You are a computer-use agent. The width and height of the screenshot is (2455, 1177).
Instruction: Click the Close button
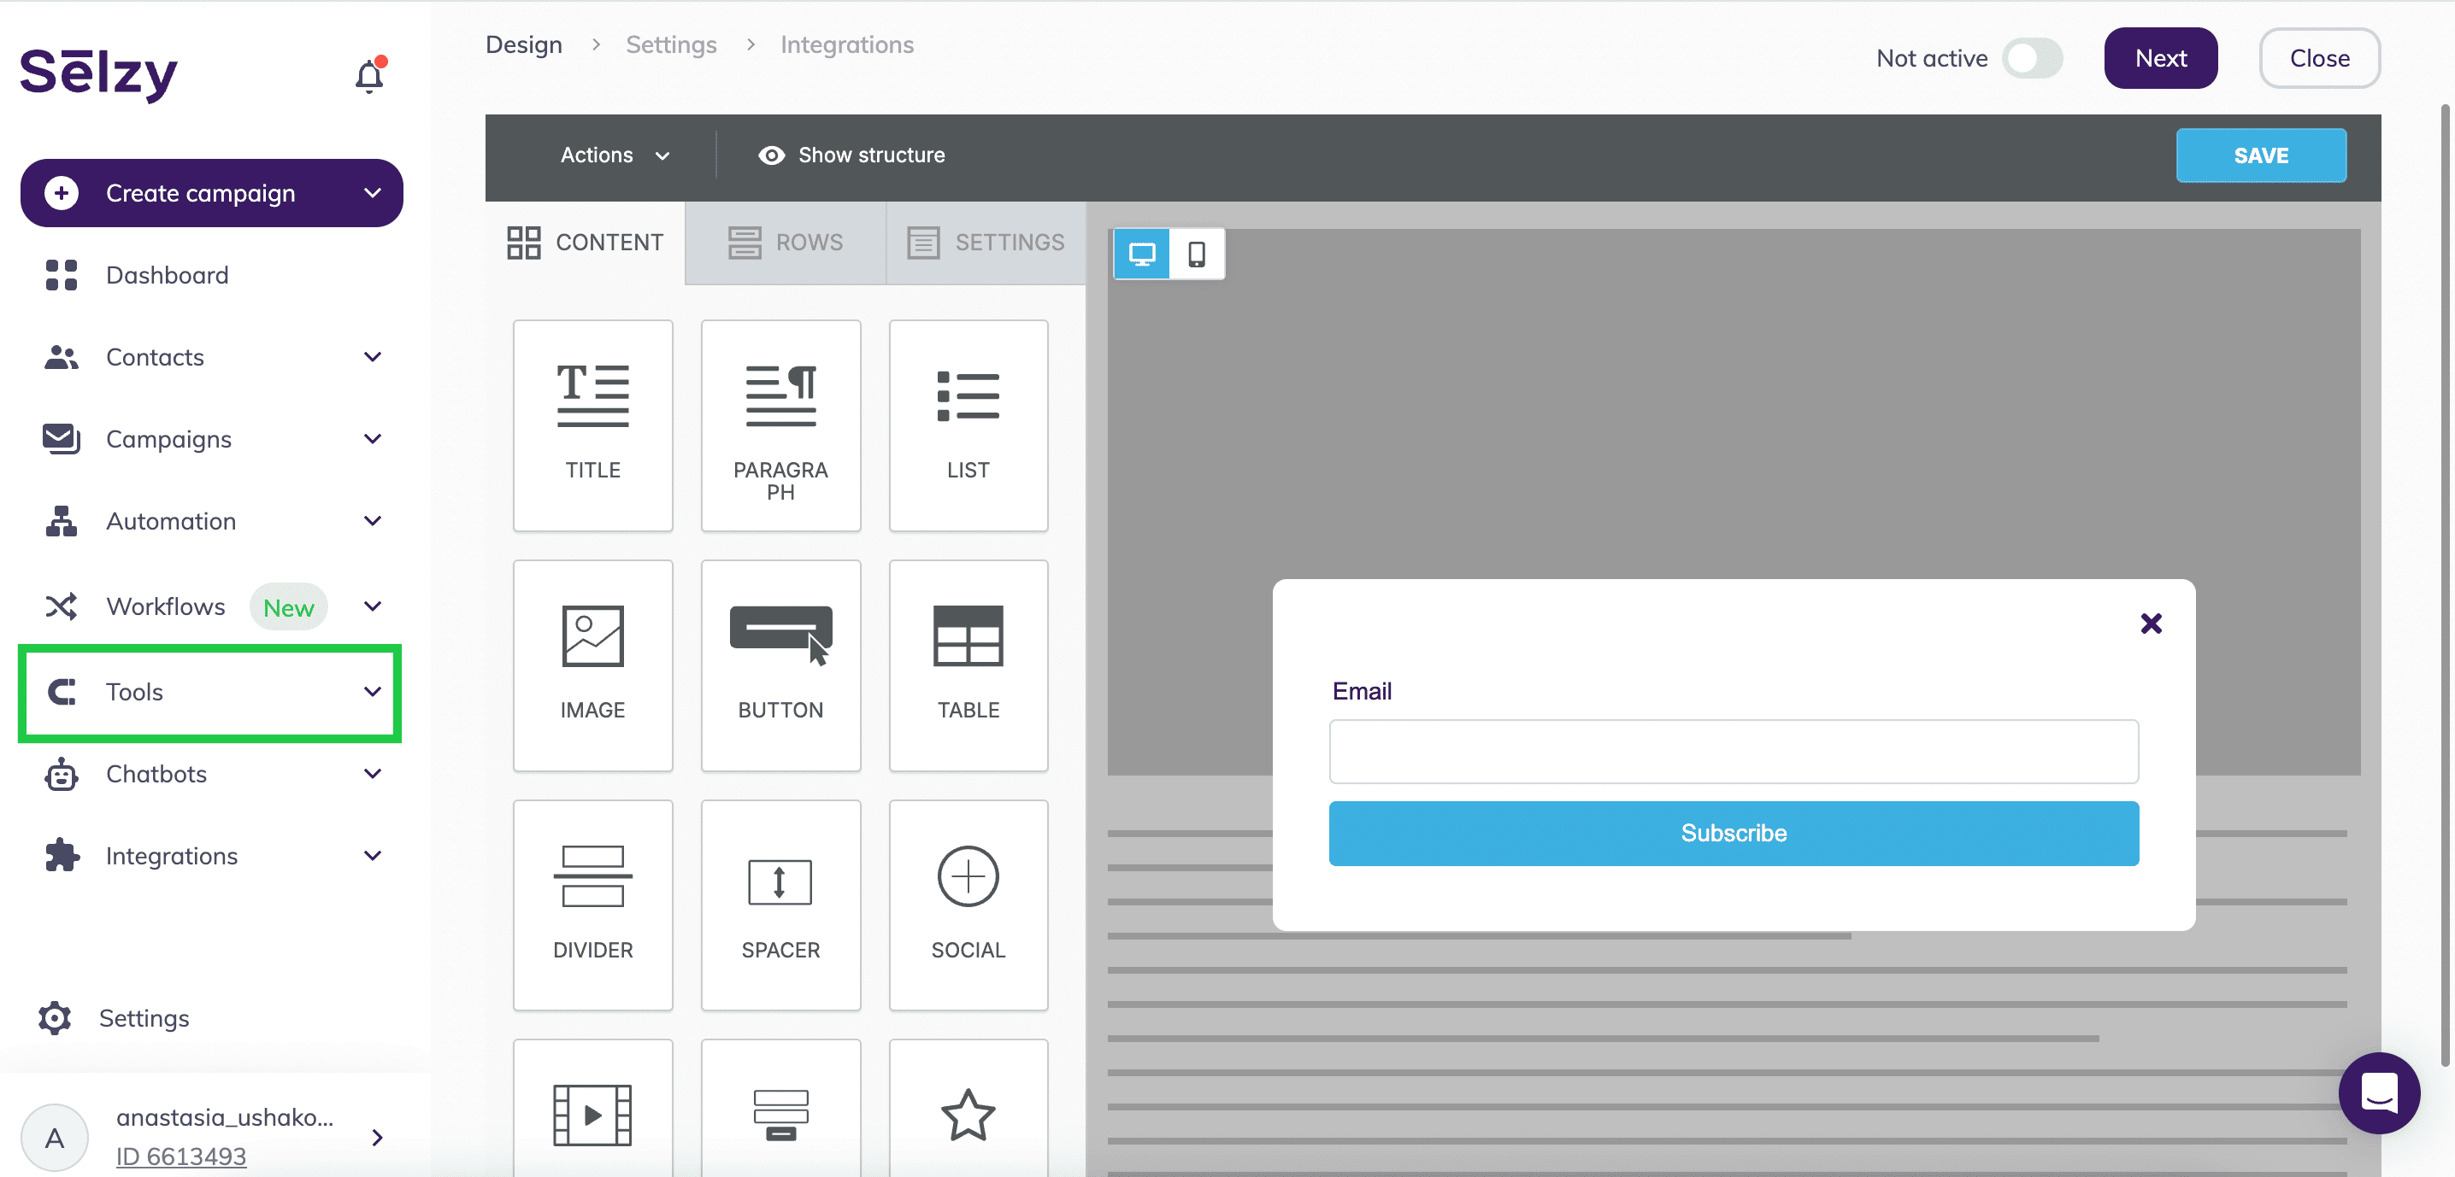2319,59
